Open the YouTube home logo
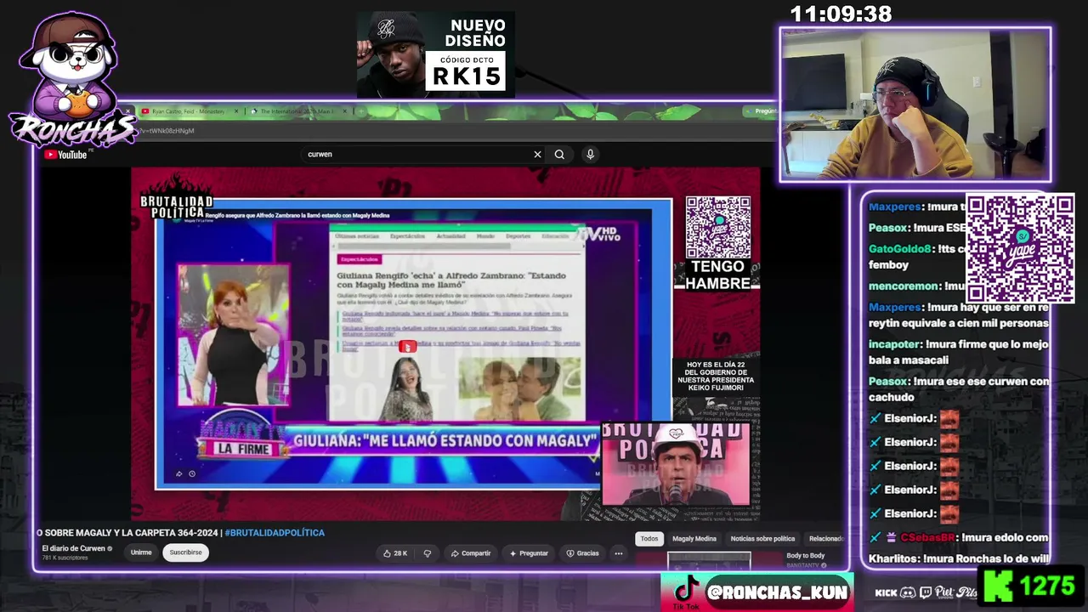This screenshot has height=612, width=1088. [65, 155]
